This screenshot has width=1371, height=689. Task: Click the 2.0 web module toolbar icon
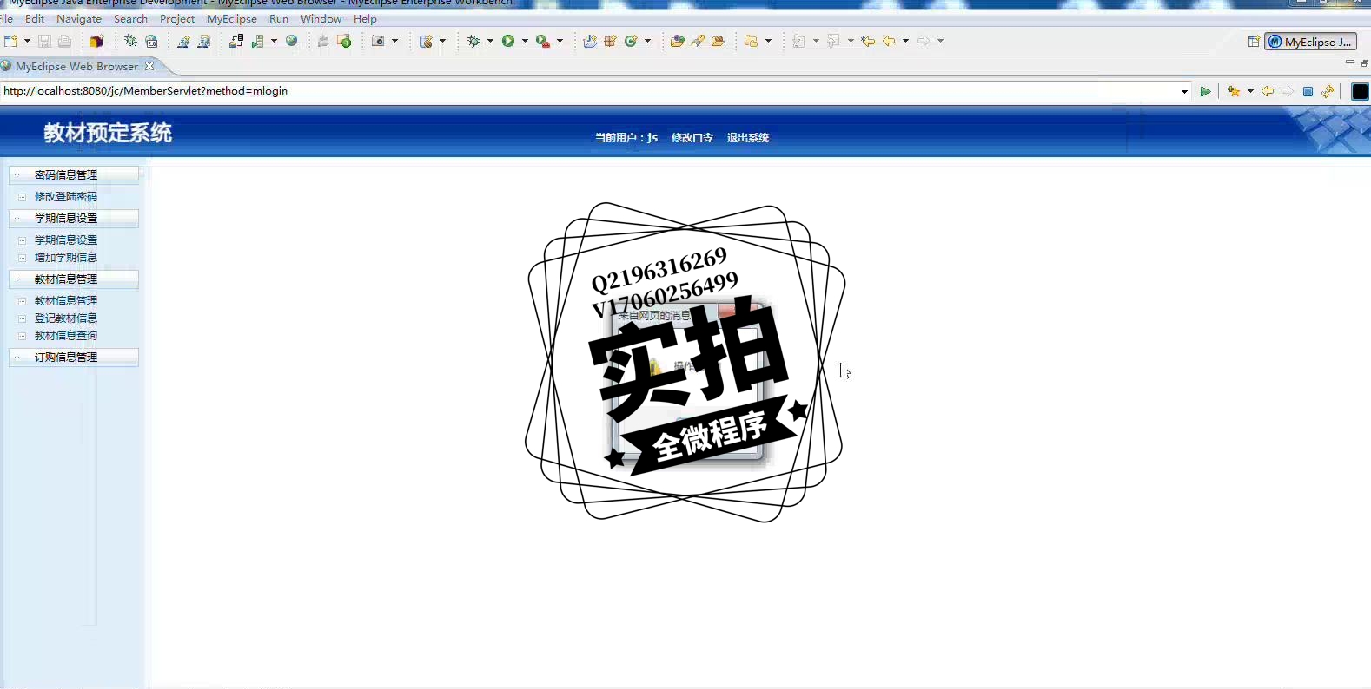pyautogui.click(x=151, y=41)
